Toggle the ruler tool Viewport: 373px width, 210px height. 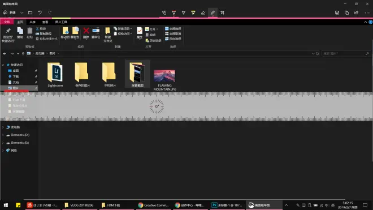coord(212,12)
